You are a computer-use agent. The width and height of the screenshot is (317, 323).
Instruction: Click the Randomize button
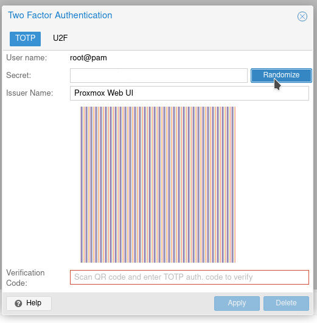click(x=281, y=76)
